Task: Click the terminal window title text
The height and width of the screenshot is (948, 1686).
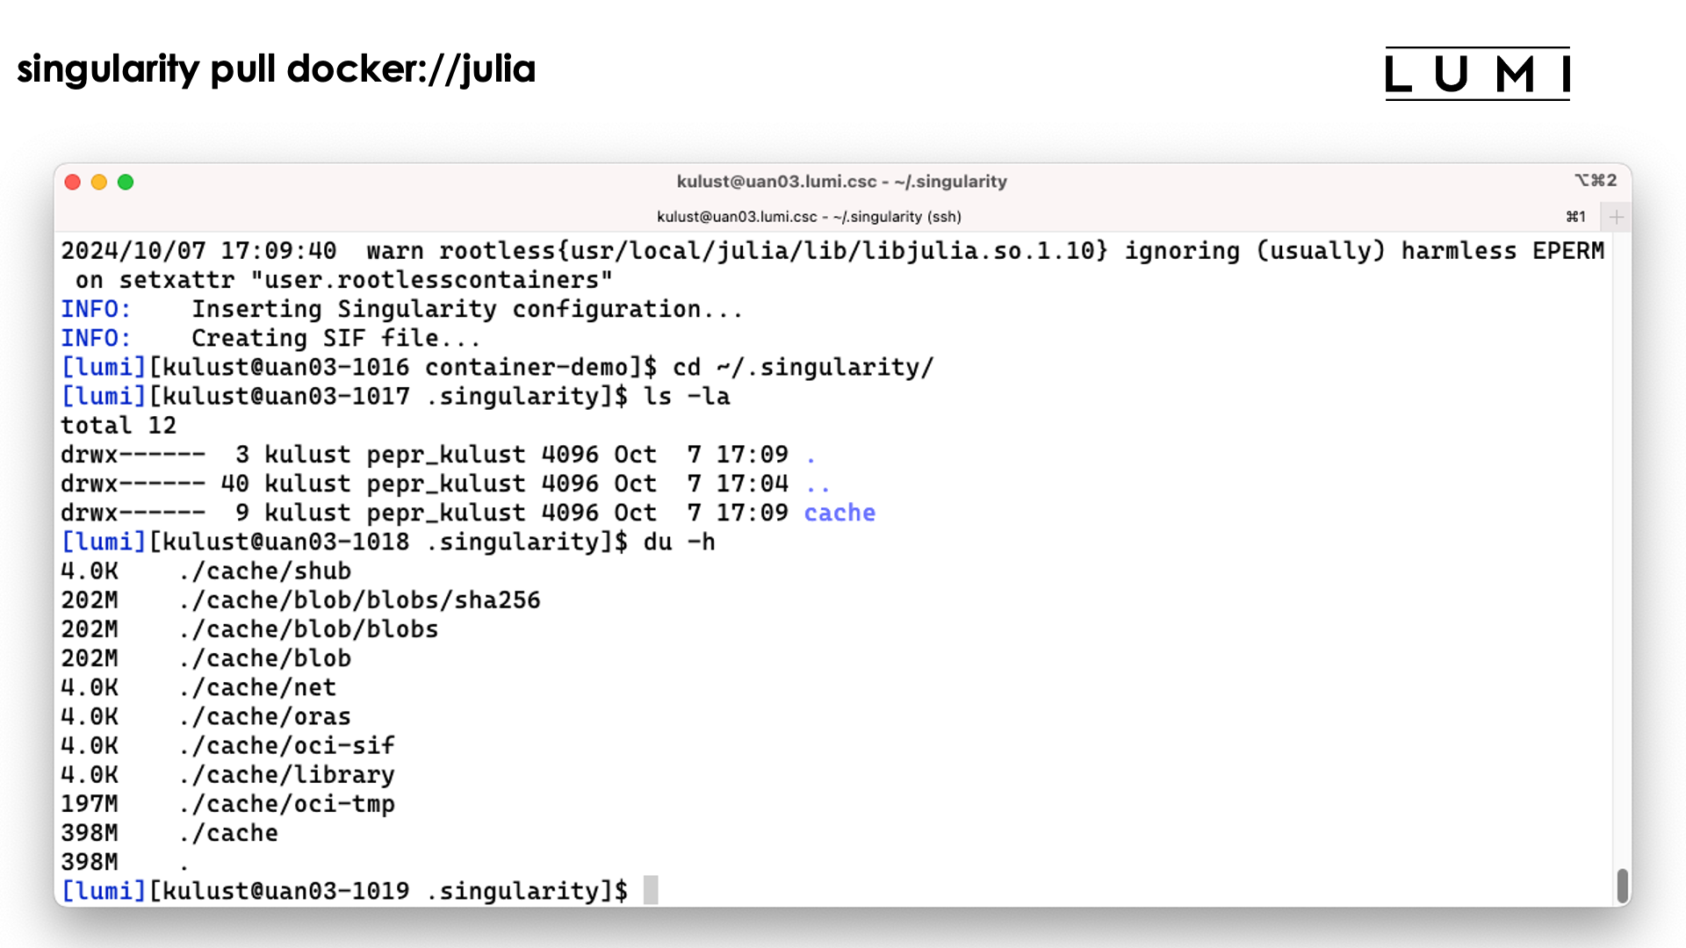Action: point(841,182)
